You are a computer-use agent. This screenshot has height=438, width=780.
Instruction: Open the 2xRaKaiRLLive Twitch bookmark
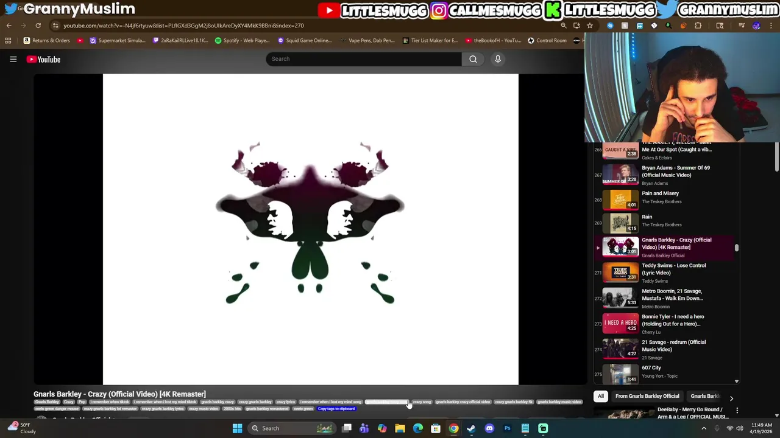pyautogui.click(x=180, y=40)
